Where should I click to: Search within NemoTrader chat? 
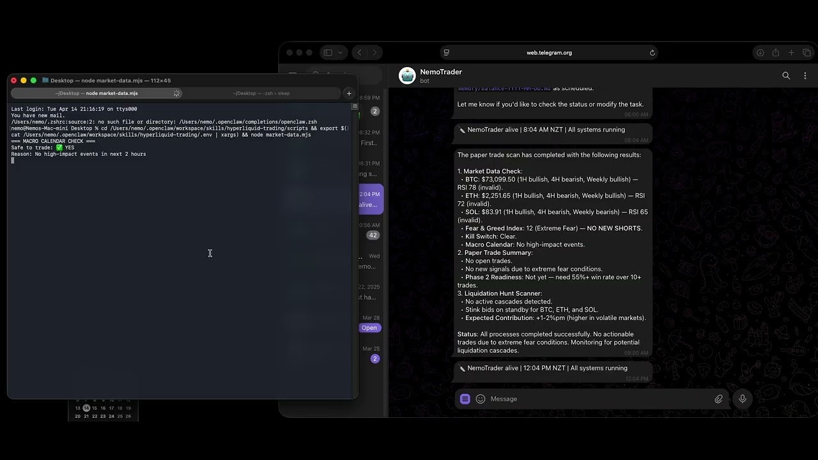pyautogui.click(x=786, y=75)
